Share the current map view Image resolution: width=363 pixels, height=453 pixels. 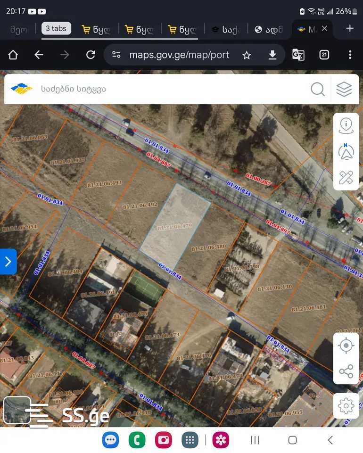coord(346,371)
